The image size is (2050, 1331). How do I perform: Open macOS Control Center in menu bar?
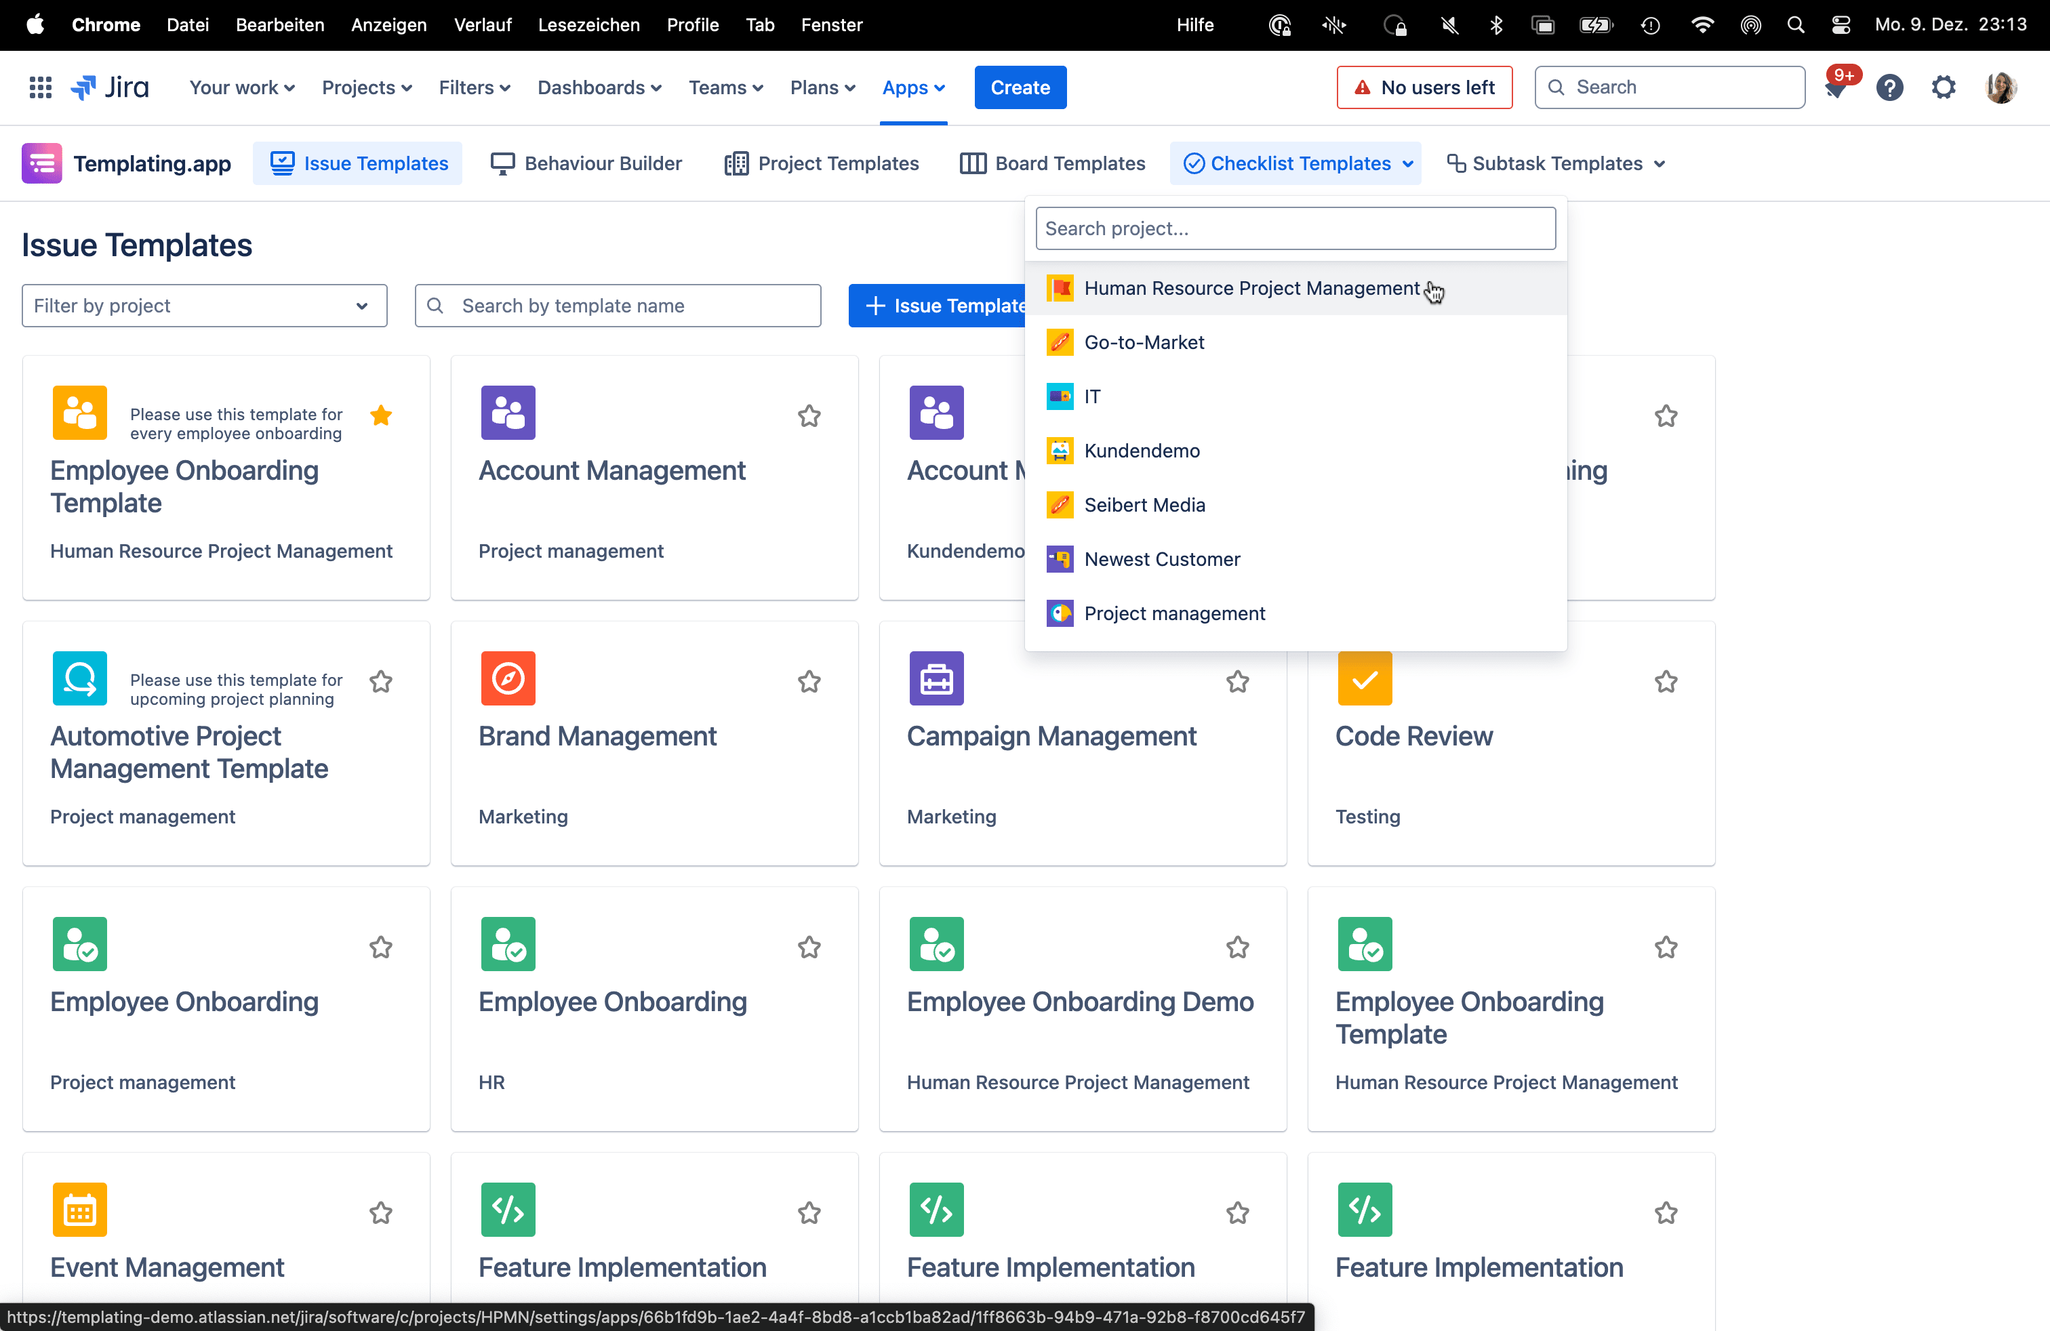pyautogui.click(x=1841, y=25)
